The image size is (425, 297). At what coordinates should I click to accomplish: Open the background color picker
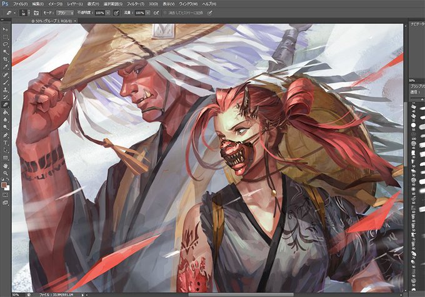tap(7, 188)
